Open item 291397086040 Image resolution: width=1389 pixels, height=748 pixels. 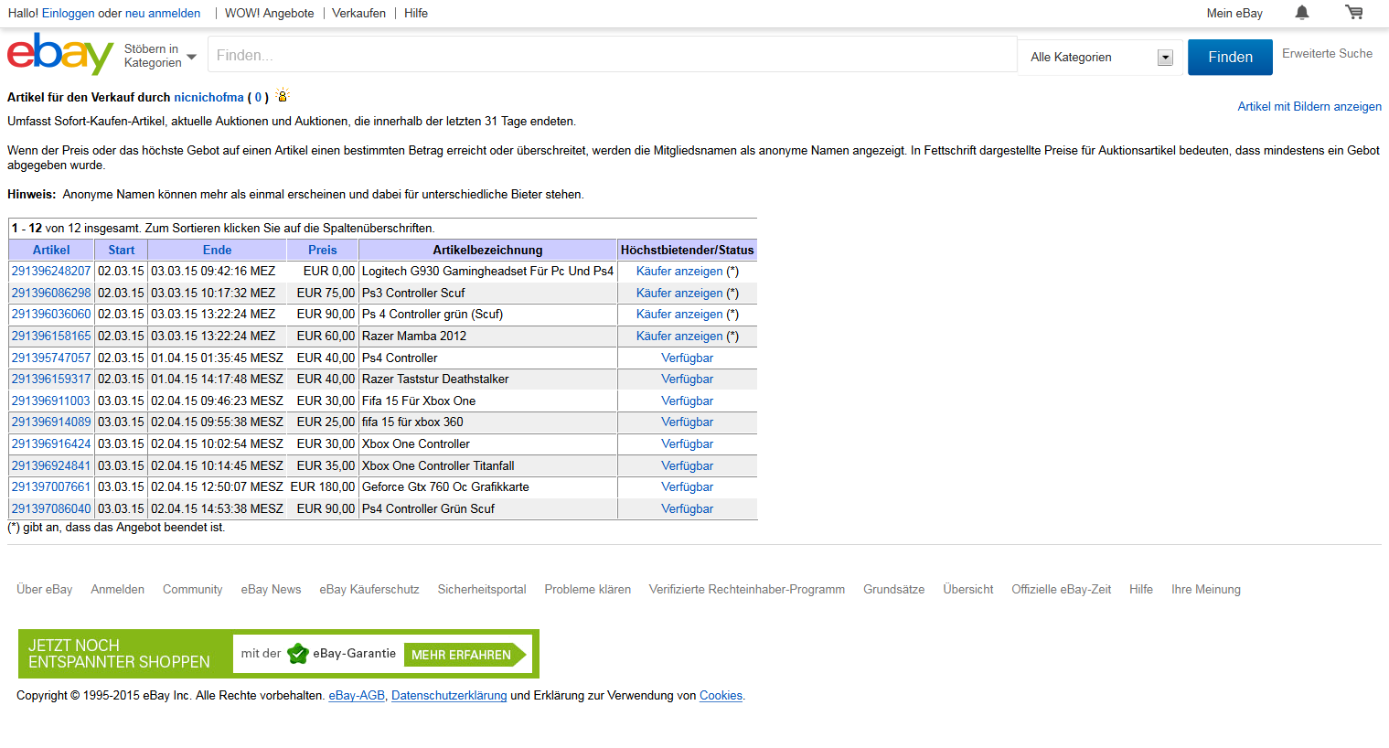(x=51, y=508)
